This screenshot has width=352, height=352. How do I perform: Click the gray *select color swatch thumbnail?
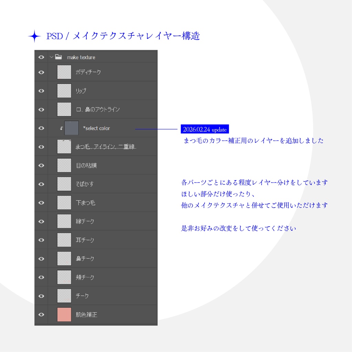coord(71,128)
